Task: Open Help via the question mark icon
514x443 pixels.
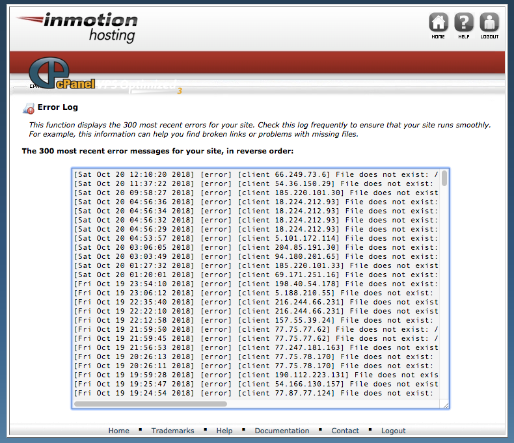Action: click(463, 23)
